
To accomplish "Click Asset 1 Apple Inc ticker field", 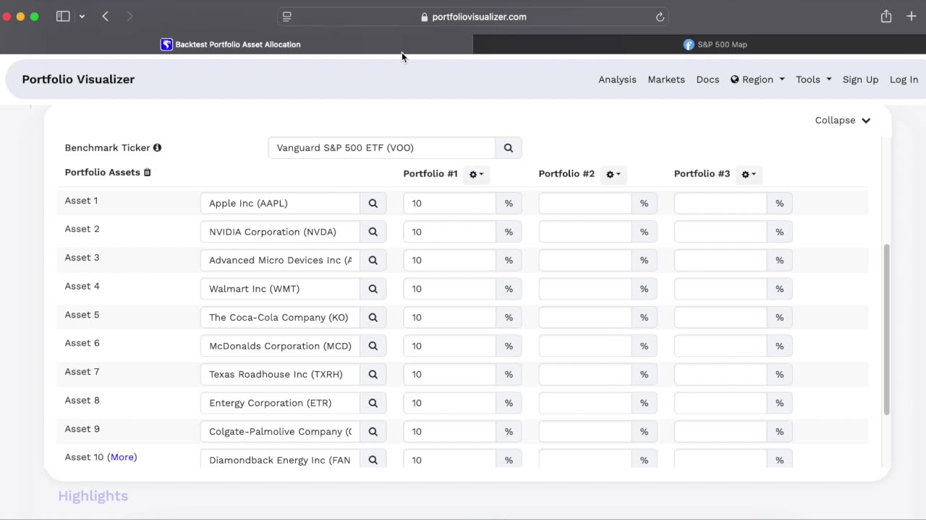I will pos(280,204).
